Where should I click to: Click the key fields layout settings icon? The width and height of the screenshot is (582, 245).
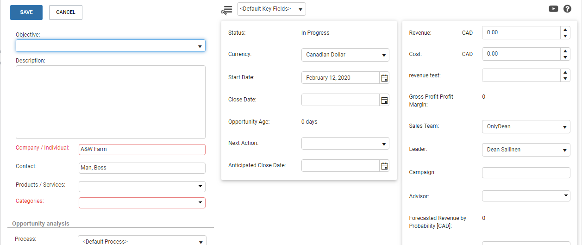[227, 10]
